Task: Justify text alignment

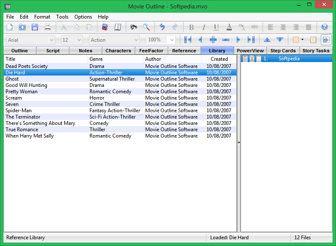Action: 309,27
